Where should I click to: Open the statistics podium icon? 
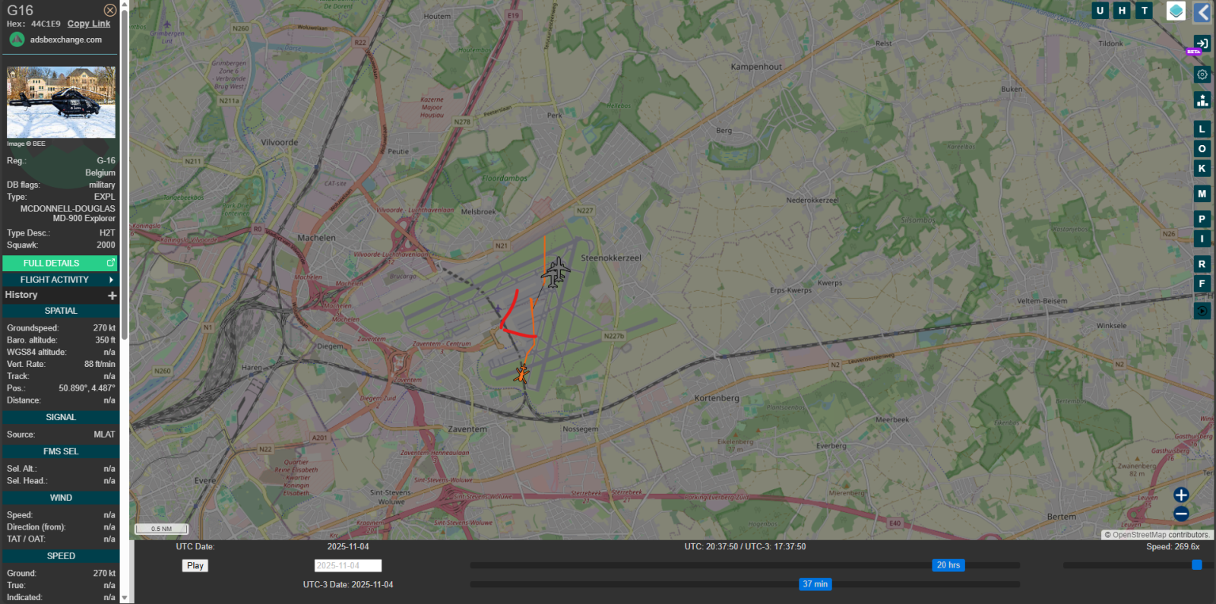click(1202, 100)
